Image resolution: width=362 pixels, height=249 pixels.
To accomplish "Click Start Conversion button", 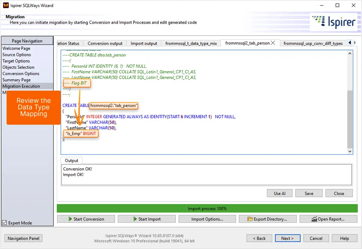I will 86,219.
